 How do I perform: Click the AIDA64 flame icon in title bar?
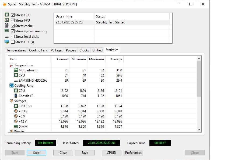tap(5, 4)
